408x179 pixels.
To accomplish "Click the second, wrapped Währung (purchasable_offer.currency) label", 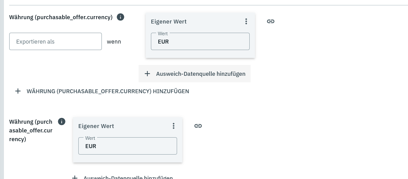I will [x=31, y=131].
